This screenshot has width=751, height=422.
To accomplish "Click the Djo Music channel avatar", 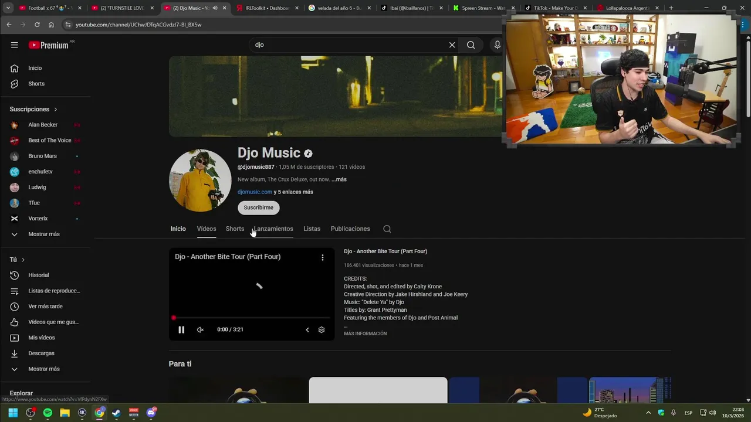I will 200,181.
